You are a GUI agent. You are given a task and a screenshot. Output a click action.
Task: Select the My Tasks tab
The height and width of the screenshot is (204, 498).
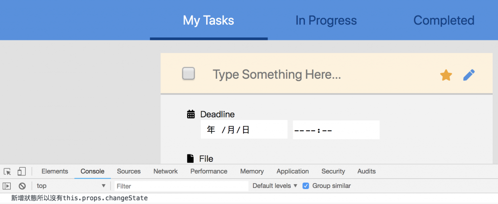click(x=208, y=20)
